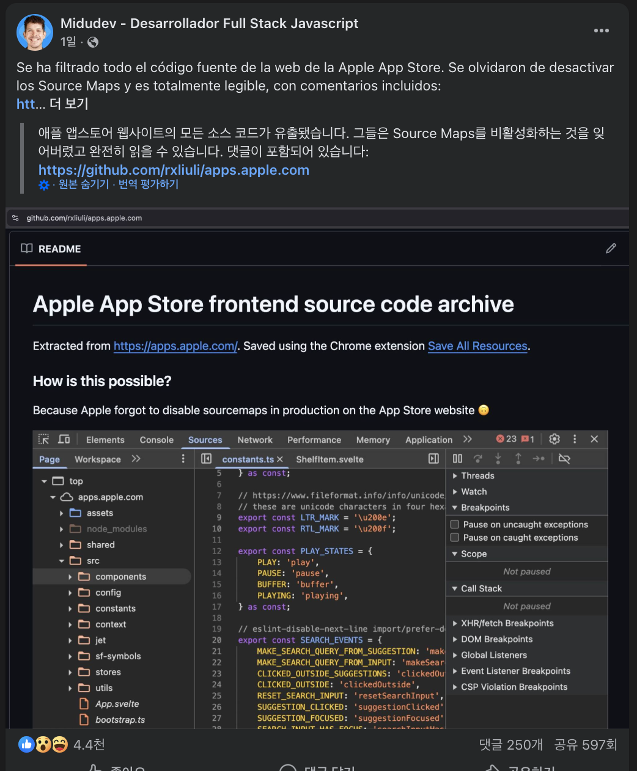
Task: Click the '더 보기' see more link
Action: (x=68, y=104)
